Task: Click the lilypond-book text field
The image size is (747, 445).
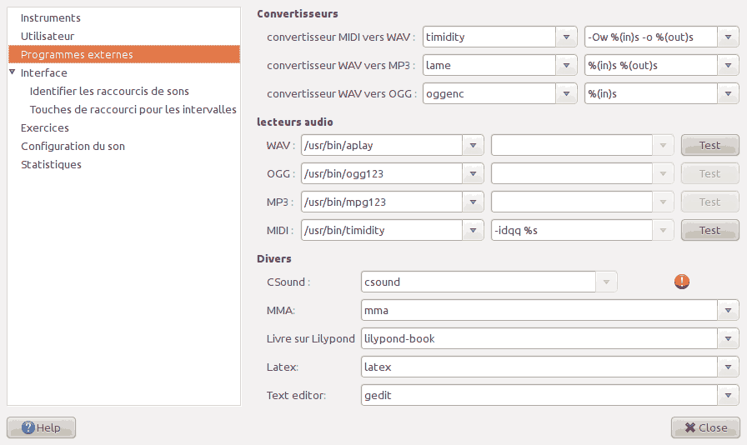Action: click(539, 339)
